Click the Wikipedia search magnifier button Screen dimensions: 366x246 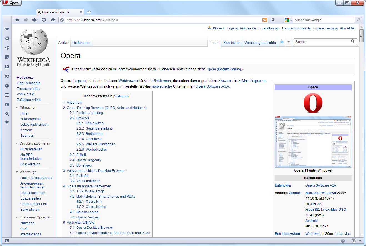[x=353, y=41]
